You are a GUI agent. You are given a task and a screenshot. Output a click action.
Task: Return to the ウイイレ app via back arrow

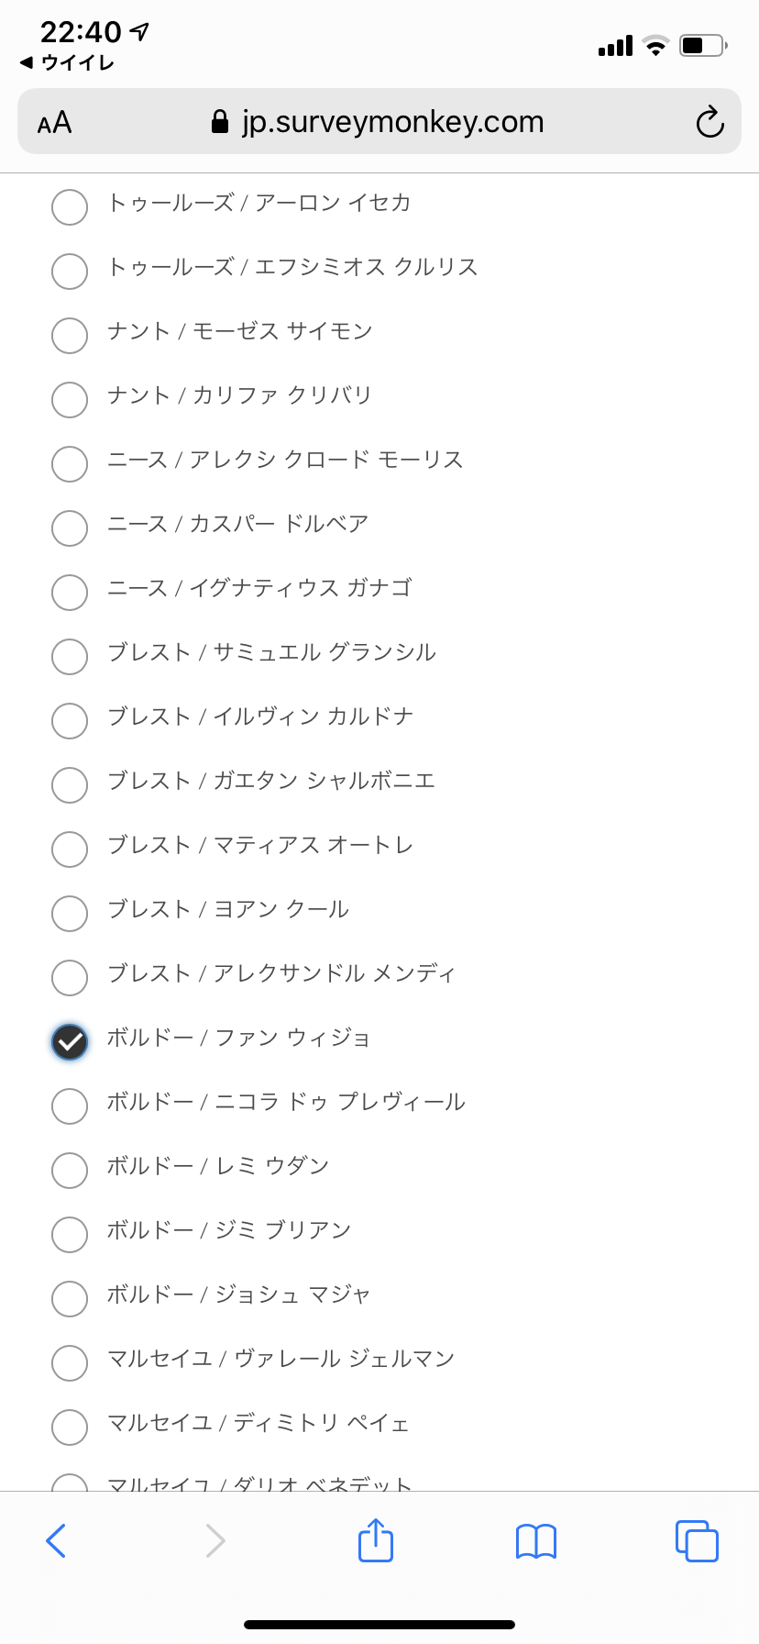click(66, 62)
